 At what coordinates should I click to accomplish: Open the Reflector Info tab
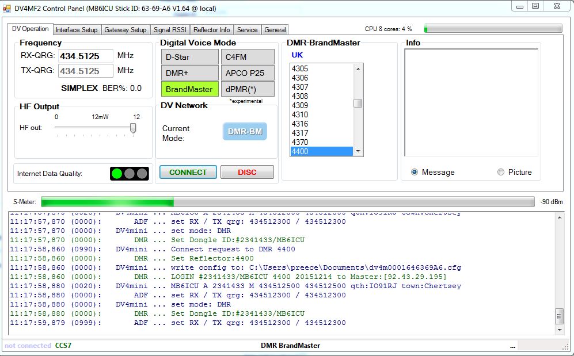(212, 30)
